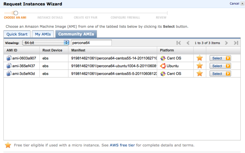Sort by the AMI ID column header
The height and width of the screenshot is (153, 245).
[21, 50]
